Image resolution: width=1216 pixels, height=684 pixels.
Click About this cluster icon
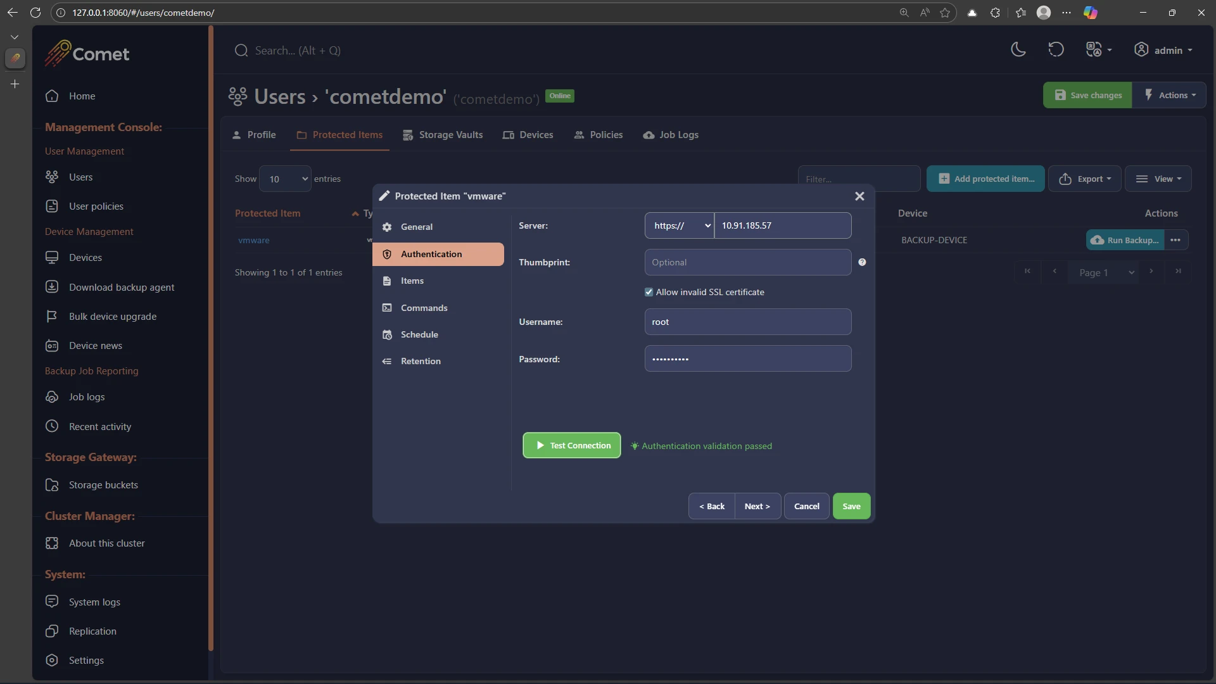point(52,543)
